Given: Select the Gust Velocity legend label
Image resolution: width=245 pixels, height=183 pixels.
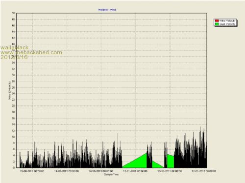Looking at the screenshot, I should coord(227,24).
